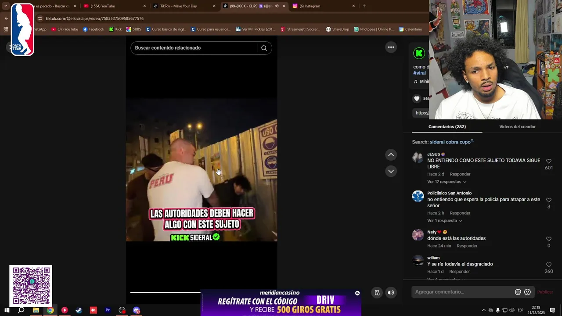Click the Agregar comentario input field

[x=463, y=292]
